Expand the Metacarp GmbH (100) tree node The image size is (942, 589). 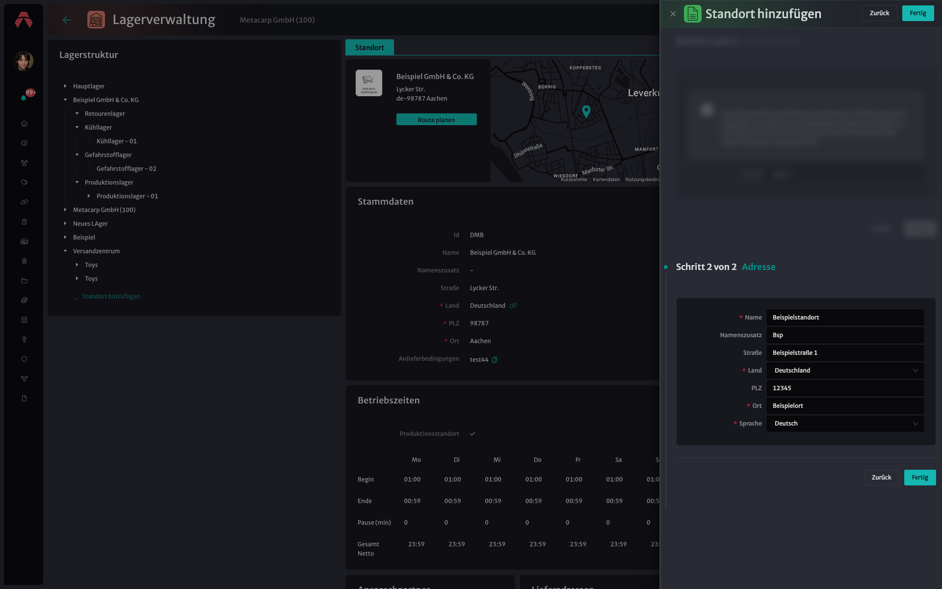point(65,210)
